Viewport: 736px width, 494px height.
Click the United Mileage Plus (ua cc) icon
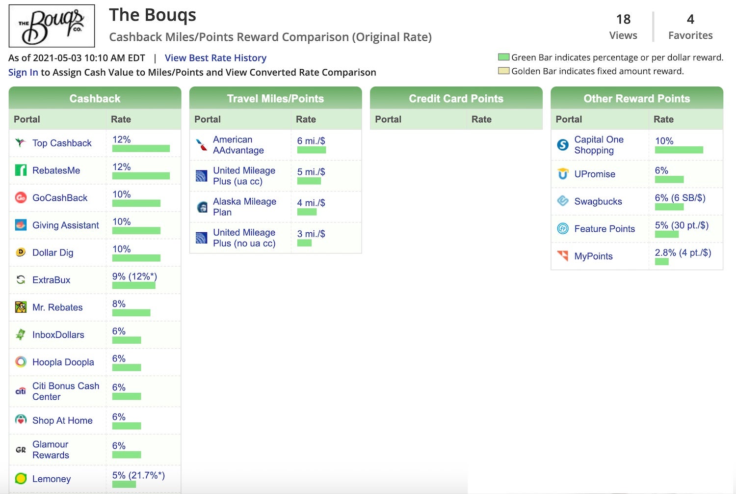coord(201,176)
